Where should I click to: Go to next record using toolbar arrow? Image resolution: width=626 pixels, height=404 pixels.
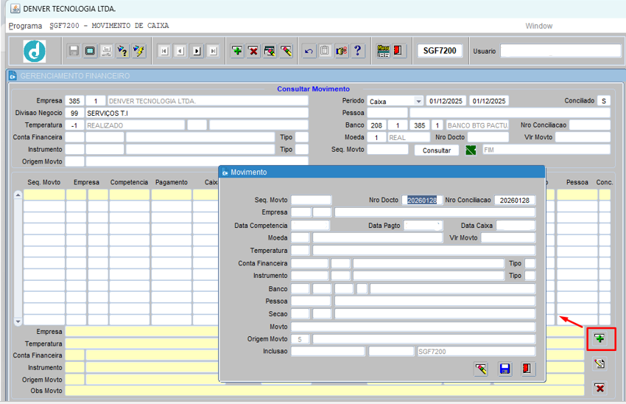(197, 51)
